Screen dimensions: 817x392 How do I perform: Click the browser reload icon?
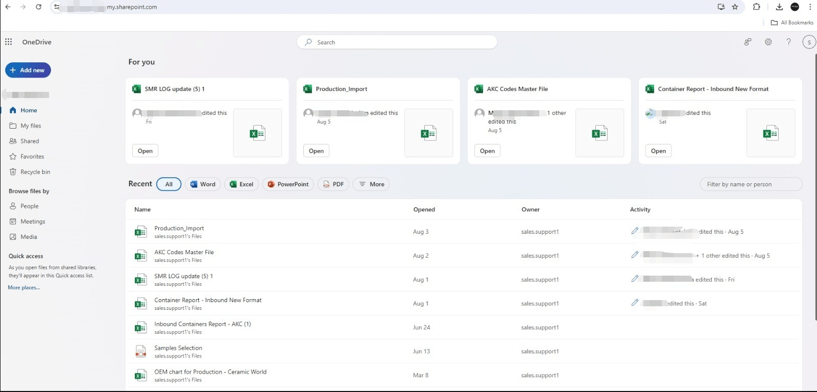pyautogui.click(x=39, y=7)
